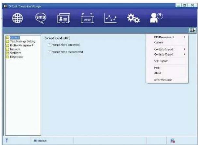Open the Settings gears icon

pyautogui.click(x=133, y=18)
